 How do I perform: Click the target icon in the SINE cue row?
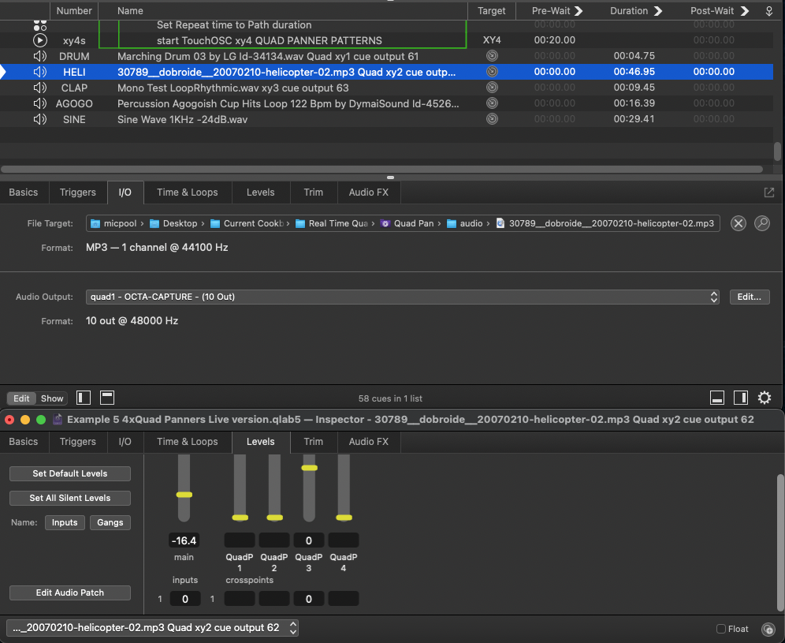tap(492, 119)
